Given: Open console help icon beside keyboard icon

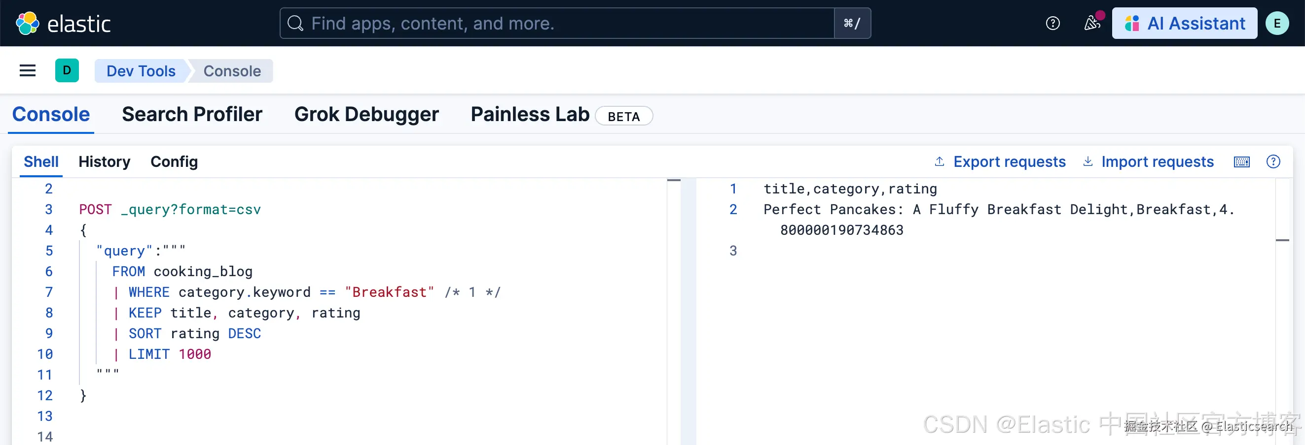Looking at the screenshot, I should click(x=1273, y=162).
